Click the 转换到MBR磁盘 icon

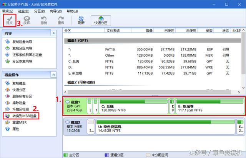(8, 116)
